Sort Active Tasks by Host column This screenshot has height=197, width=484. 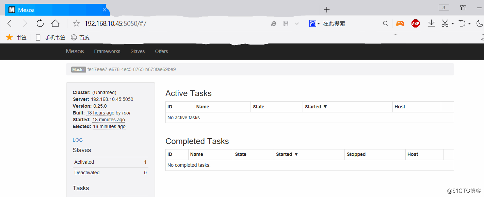(x=400, y=107)
